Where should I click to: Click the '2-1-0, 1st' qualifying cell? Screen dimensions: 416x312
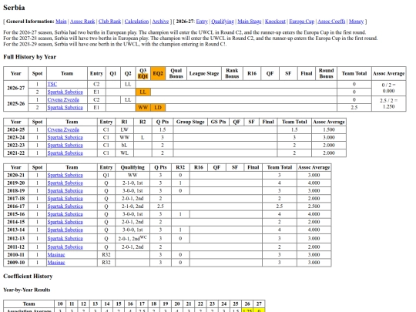tap(133, 183)
